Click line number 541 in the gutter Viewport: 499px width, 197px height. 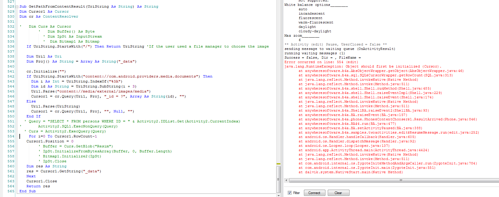coord(11,71)
